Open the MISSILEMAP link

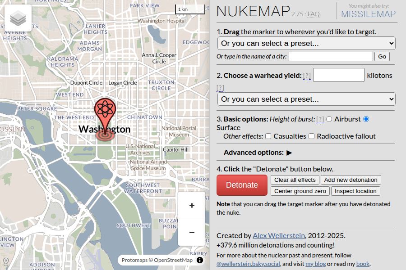(368, 14)
